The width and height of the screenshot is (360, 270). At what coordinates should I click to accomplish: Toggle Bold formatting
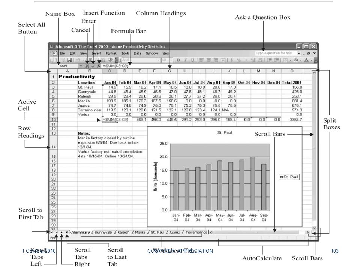point(178,60)
